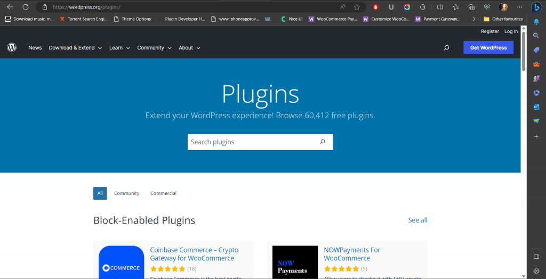Viewport: 546px width, 279px height.
Task: Click the page vertical scrollbar thumb
Action: click(524, 51)
